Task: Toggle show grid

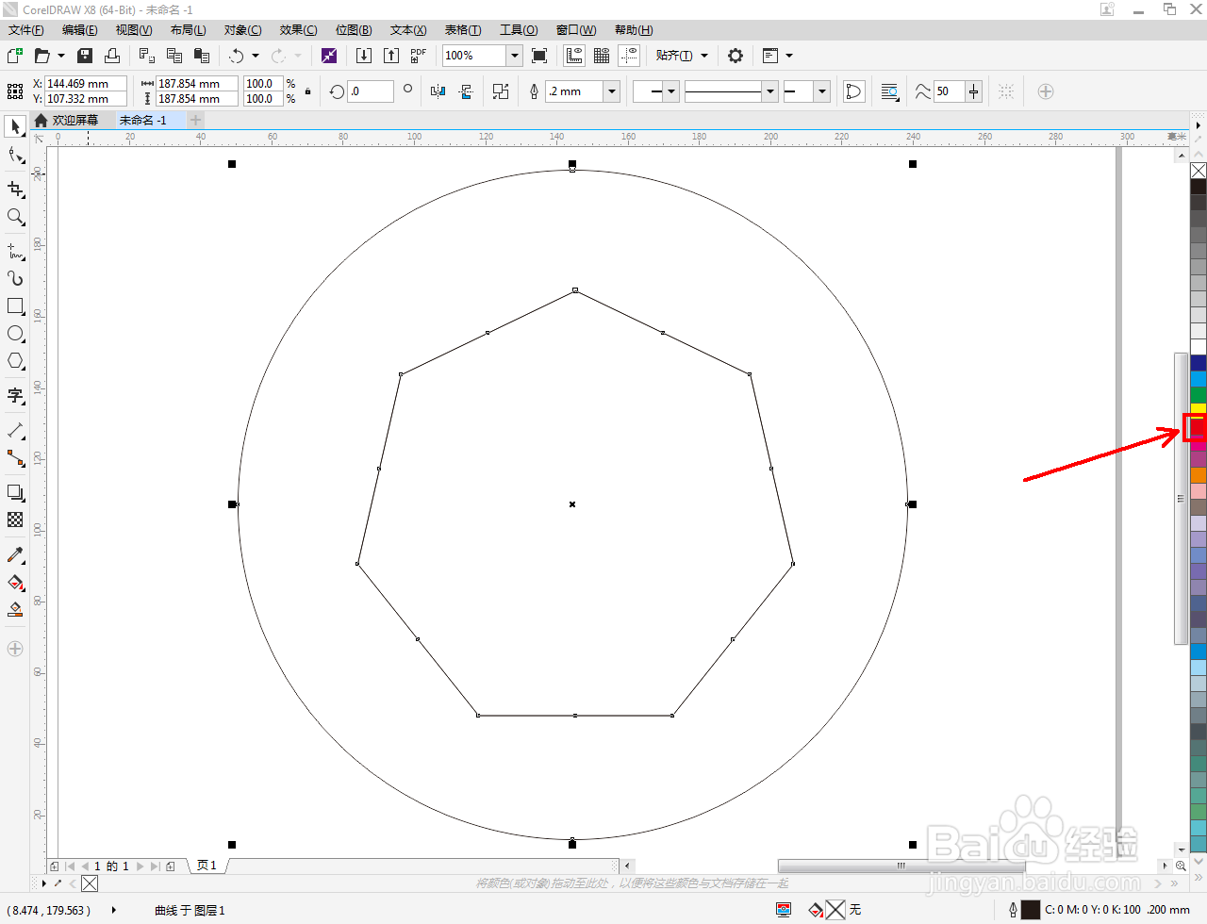Action: coord(602,56)
